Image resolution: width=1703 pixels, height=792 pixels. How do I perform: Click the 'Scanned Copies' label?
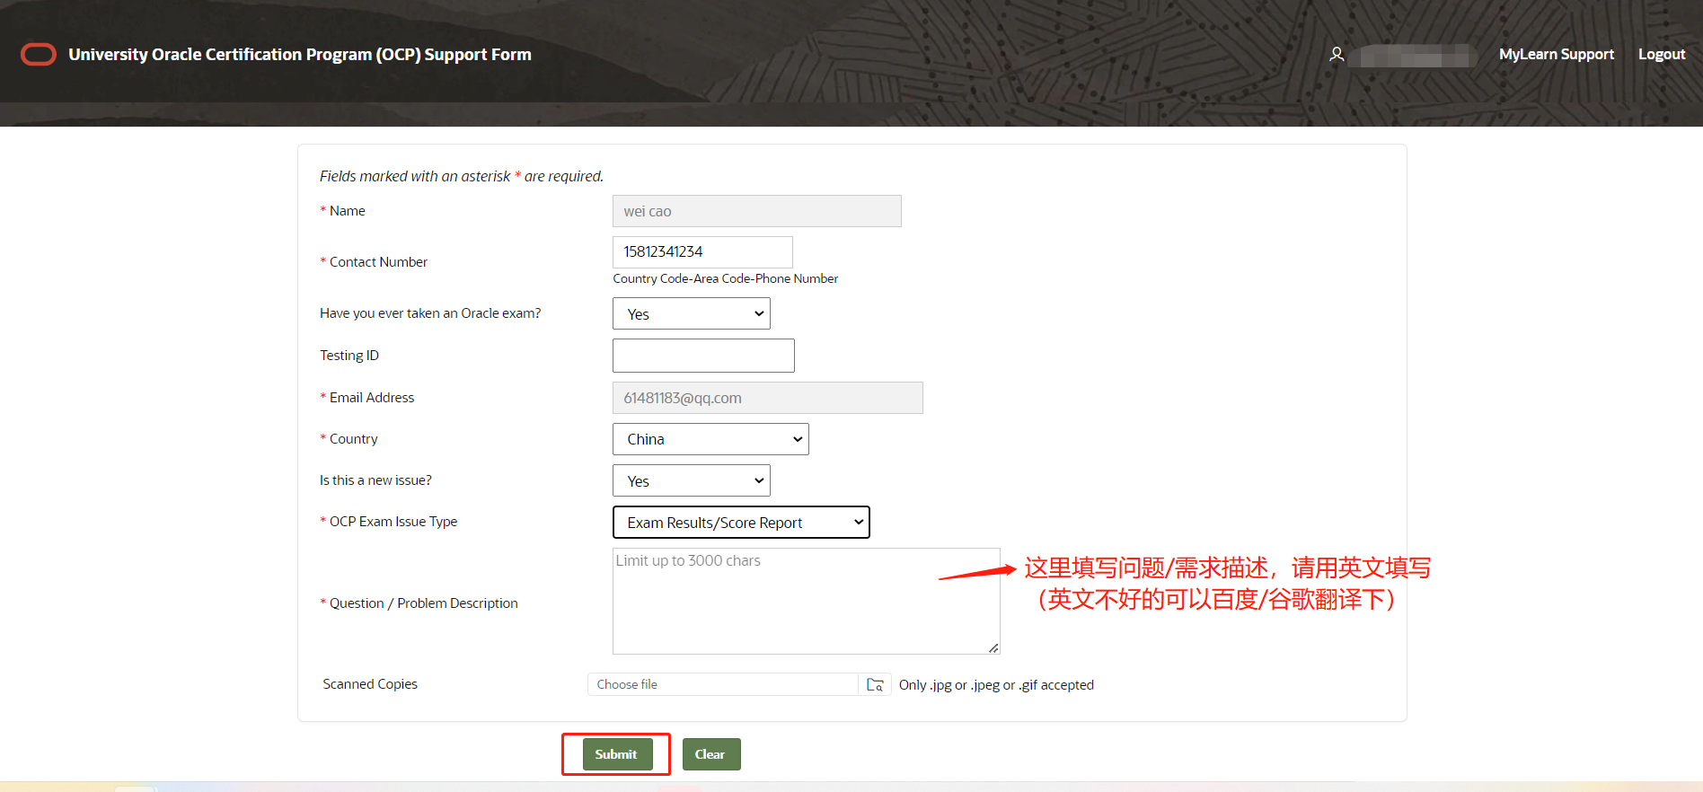click(x=370, y=684)
